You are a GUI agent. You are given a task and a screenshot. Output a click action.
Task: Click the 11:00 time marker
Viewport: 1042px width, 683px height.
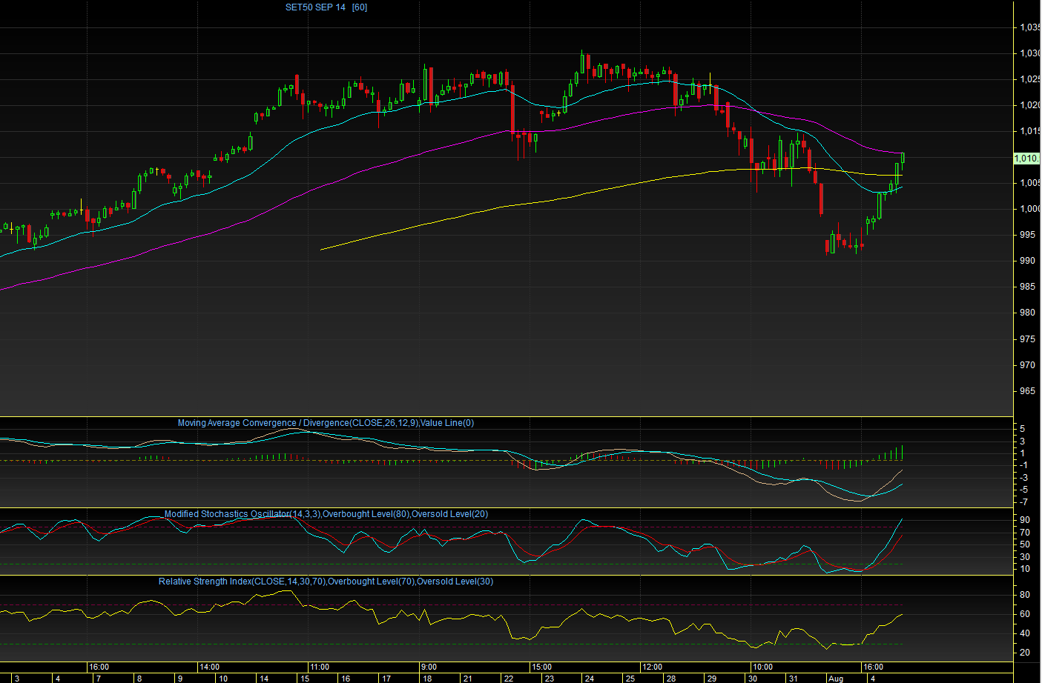click(320, 667)
